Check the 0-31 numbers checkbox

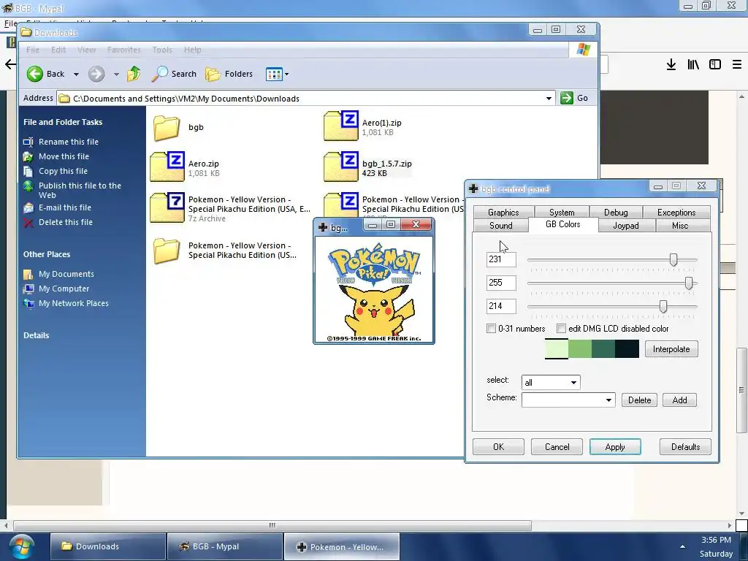tap(491, 328)
